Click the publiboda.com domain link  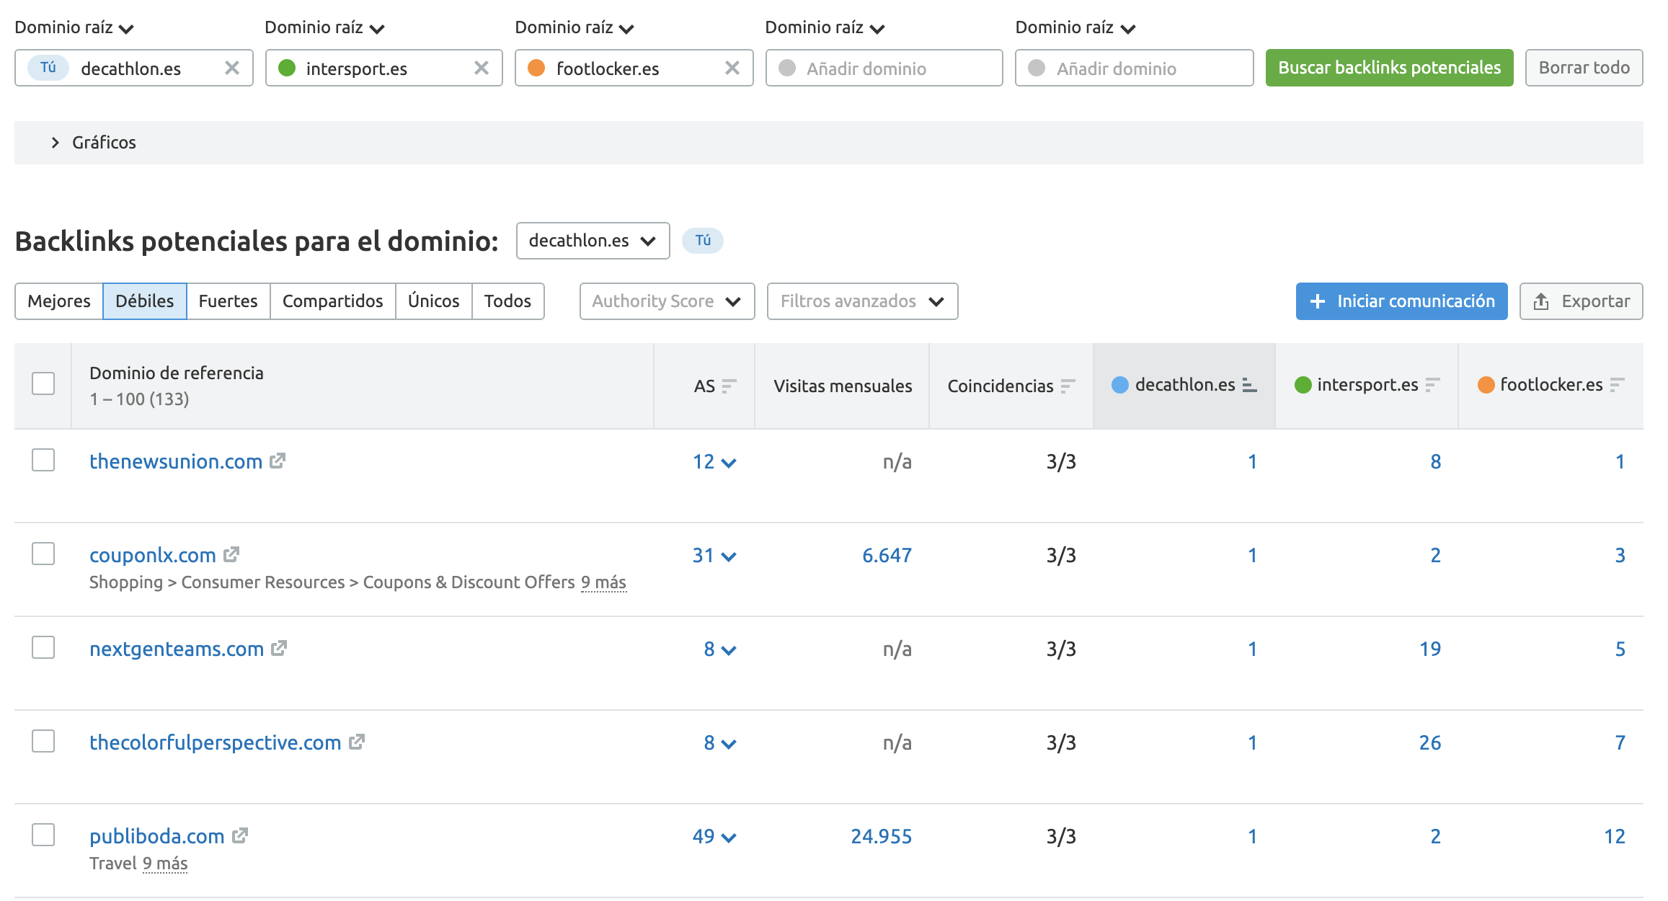(156, 836)
